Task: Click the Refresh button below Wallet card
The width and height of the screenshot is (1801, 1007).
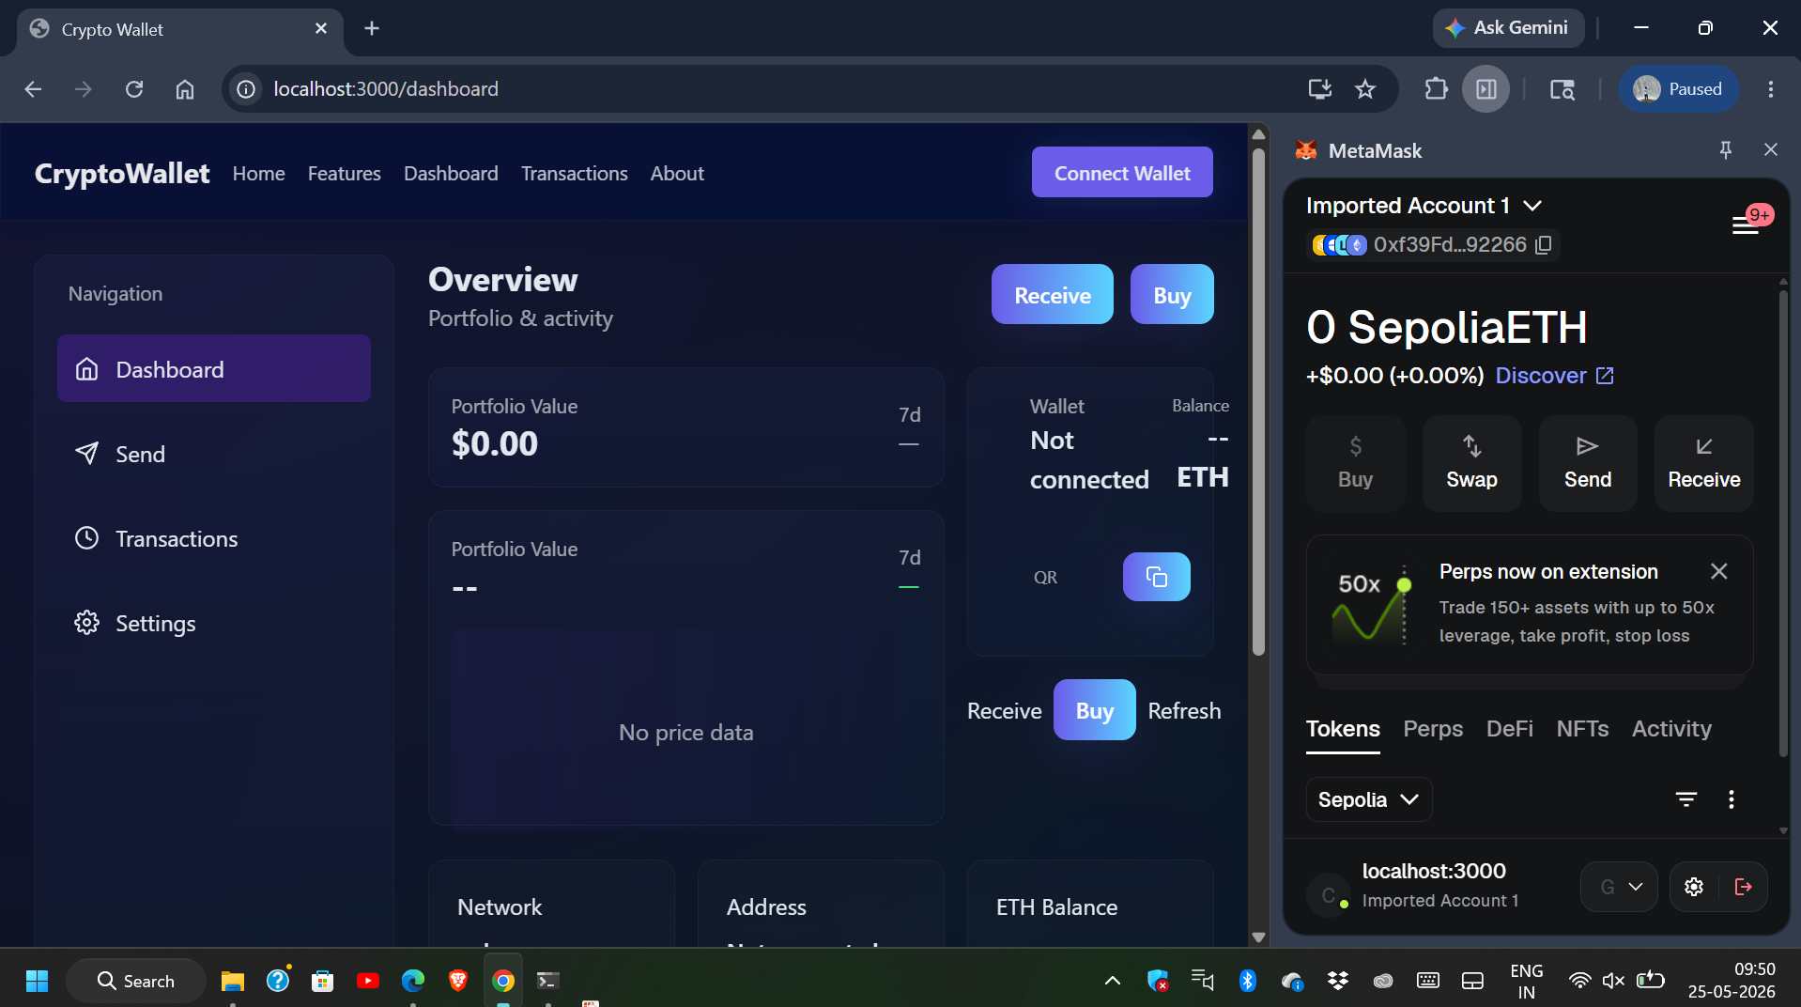Action: click(1184, 711)
